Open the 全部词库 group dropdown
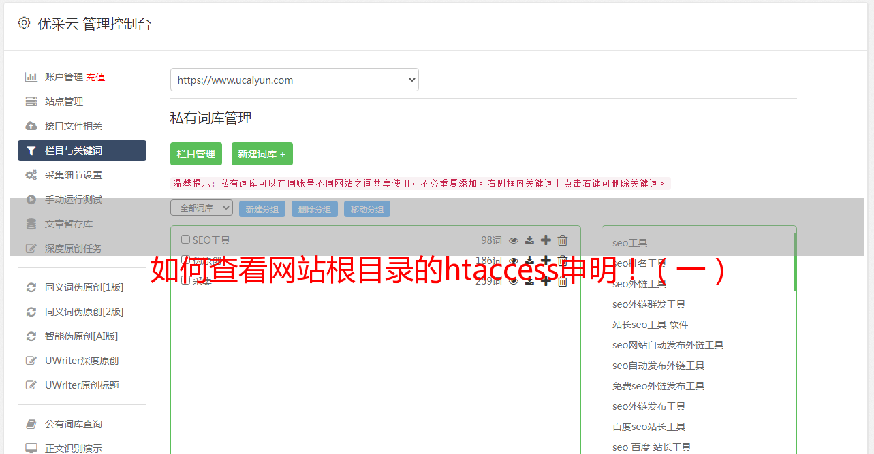This screenshot has height=454, width=874. pyautogui.click(x=202, y=208)
